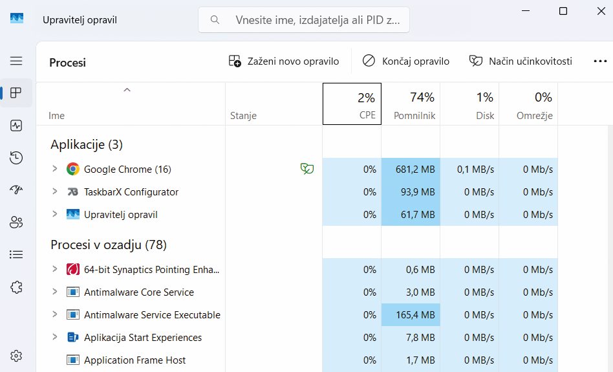Click the Upravitelj opravil process icon
613x372 pixels.
coord(72,214)
